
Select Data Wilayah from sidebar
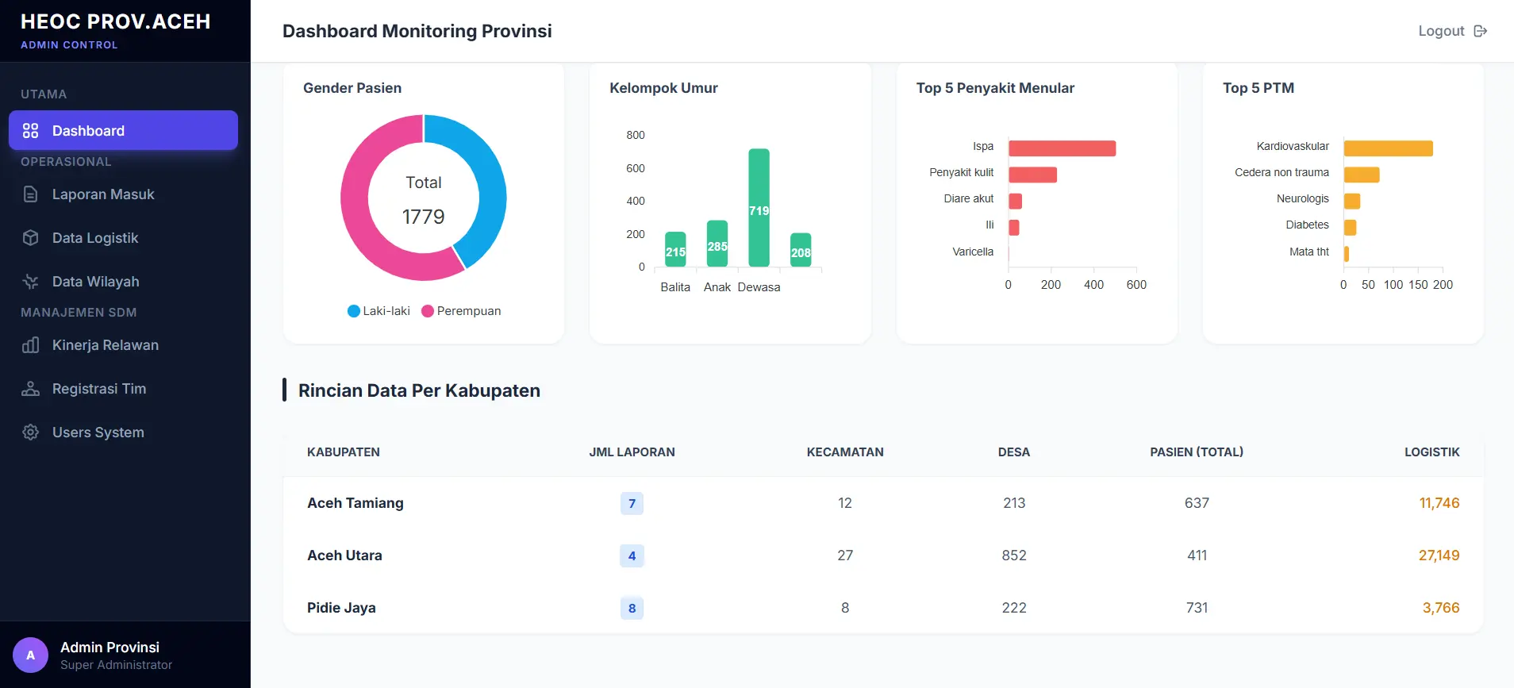[x=123, y=282]
